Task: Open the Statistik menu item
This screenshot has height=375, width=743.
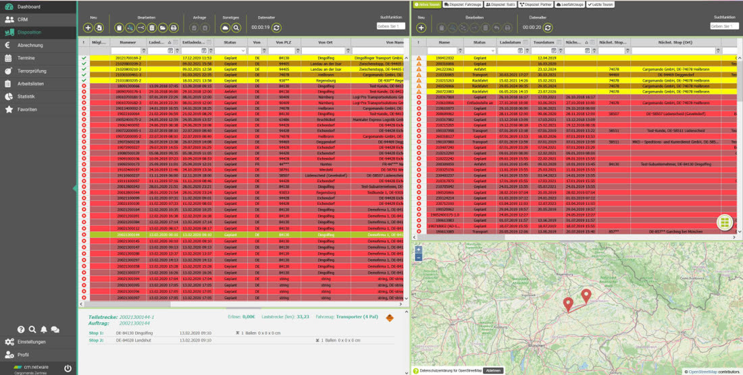Action: coord(38,96)
